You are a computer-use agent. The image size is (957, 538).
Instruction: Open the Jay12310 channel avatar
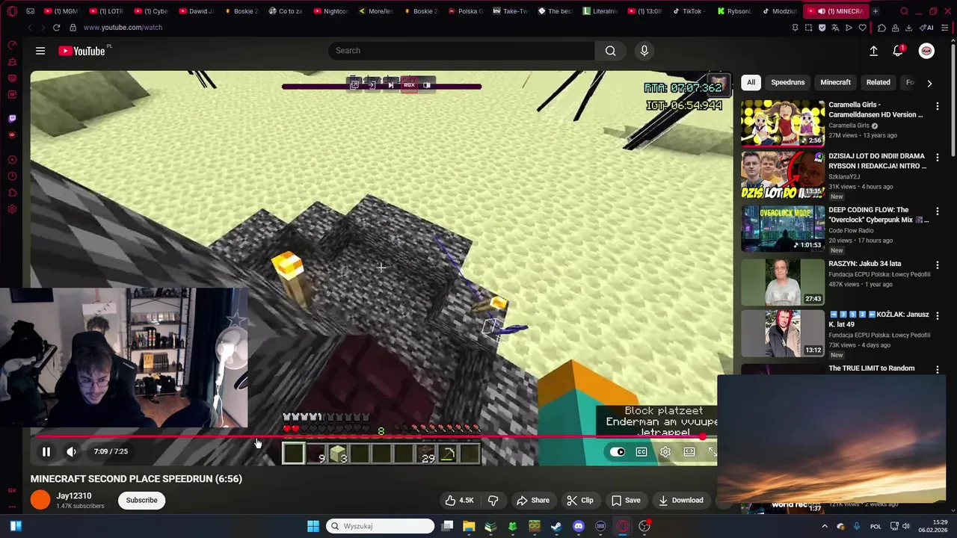pos(40,500)
